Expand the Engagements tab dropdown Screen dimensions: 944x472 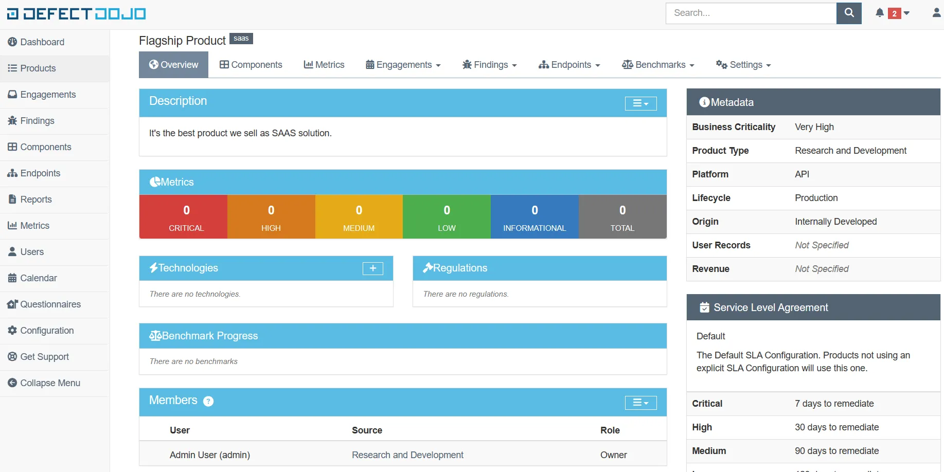coord(403,65)
